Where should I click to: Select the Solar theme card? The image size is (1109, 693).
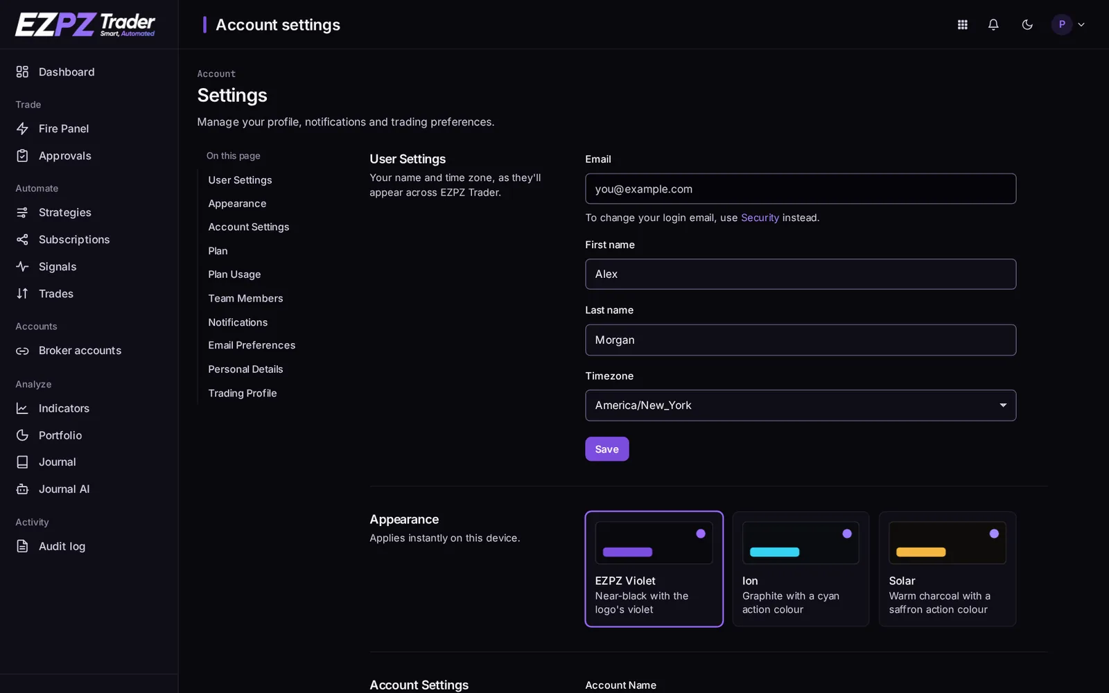pyautogui.click(x=948, y=569)
